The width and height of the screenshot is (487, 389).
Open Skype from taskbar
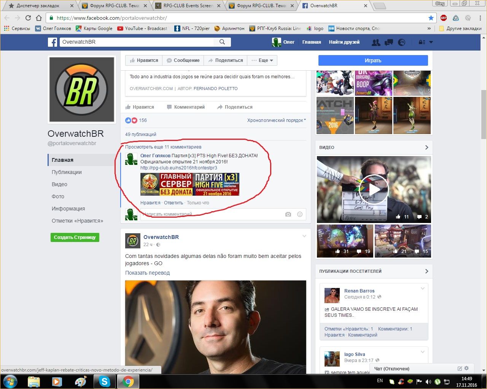pos(104,381)
